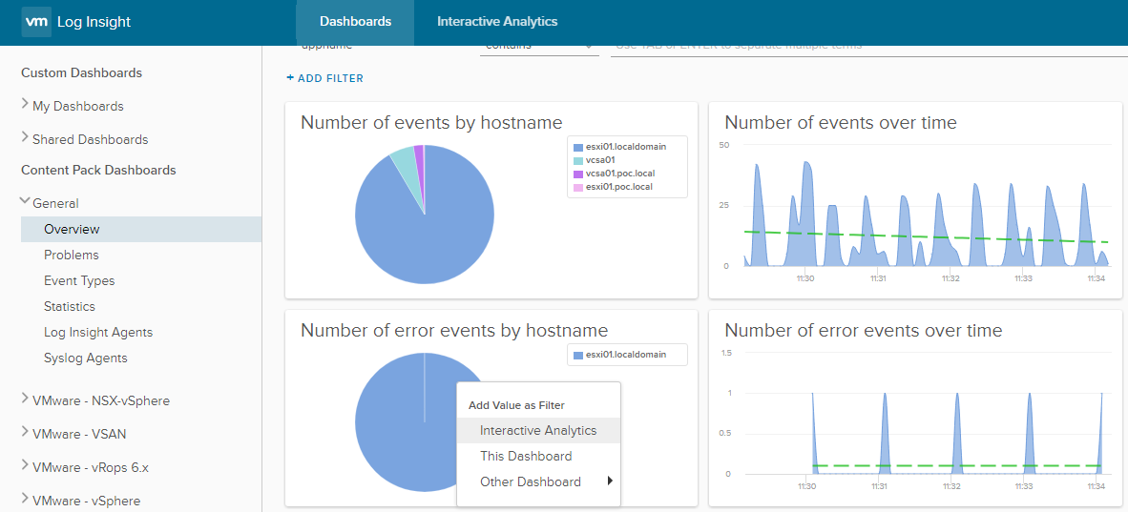Click the filter terms input field
This screenshot has width=1128, height=512.
tap(868, 49)
